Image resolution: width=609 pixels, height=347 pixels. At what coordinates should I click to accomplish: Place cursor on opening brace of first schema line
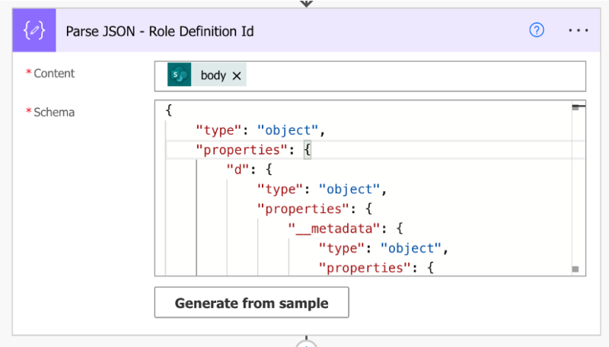pyautogui.click(x=169, y=110)
